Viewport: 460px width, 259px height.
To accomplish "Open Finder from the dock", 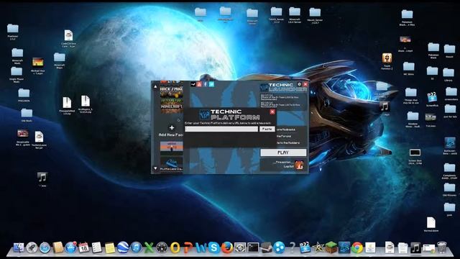I will click(x=19, y=247).
